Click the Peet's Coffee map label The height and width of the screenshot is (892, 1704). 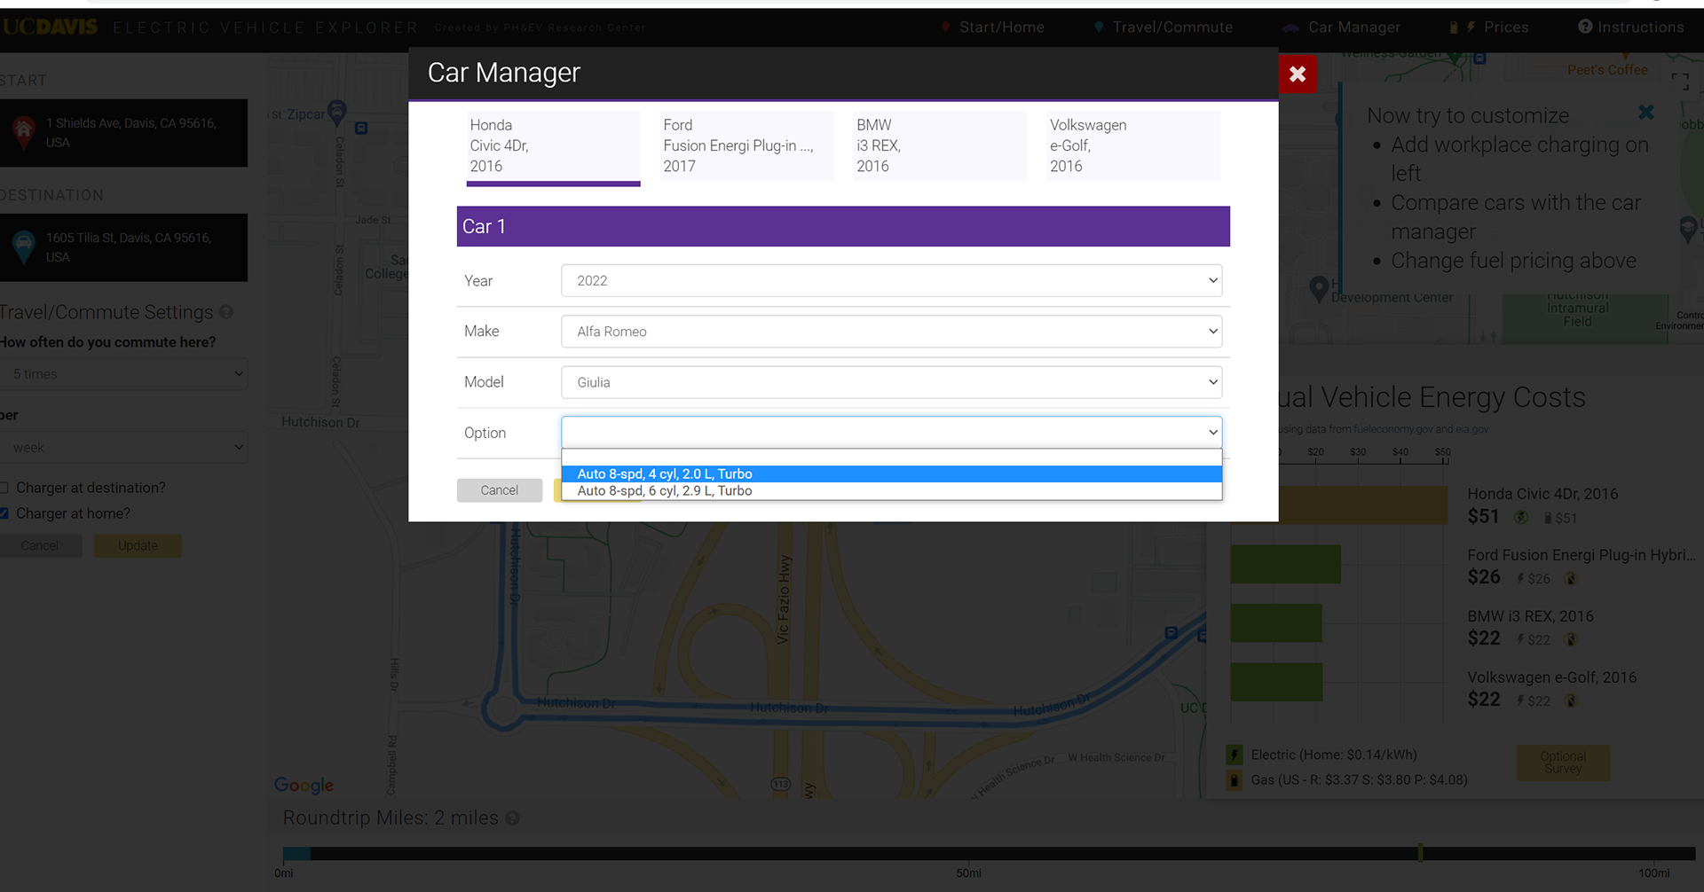1607,70
